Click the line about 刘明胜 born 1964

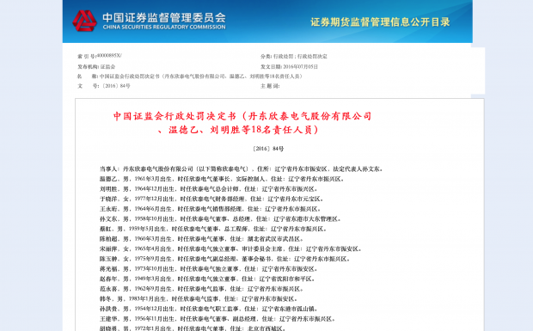(208, 189)
